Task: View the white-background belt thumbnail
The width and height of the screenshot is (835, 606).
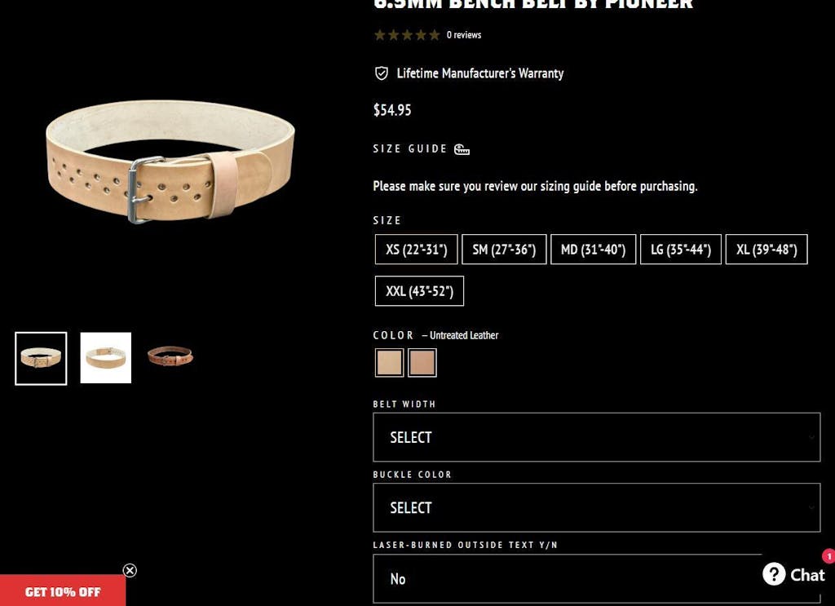Action: click(105, 358)
